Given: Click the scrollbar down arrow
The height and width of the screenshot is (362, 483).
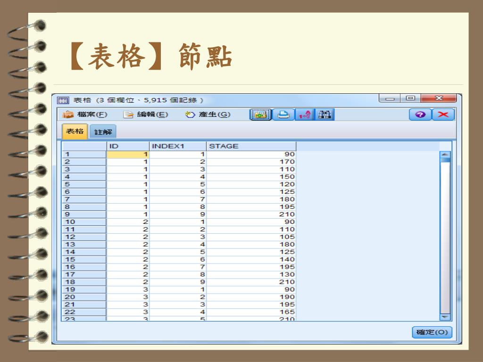Looking at the screenshot, I should tap(445, 317).
